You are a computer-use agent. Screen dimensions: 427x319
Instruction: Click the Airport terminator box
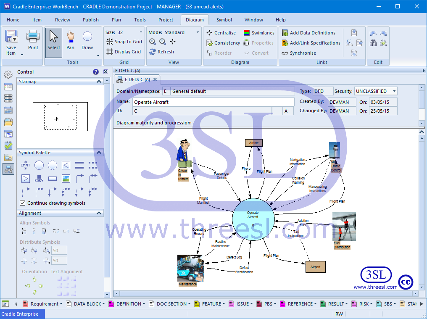pos(315,267)
